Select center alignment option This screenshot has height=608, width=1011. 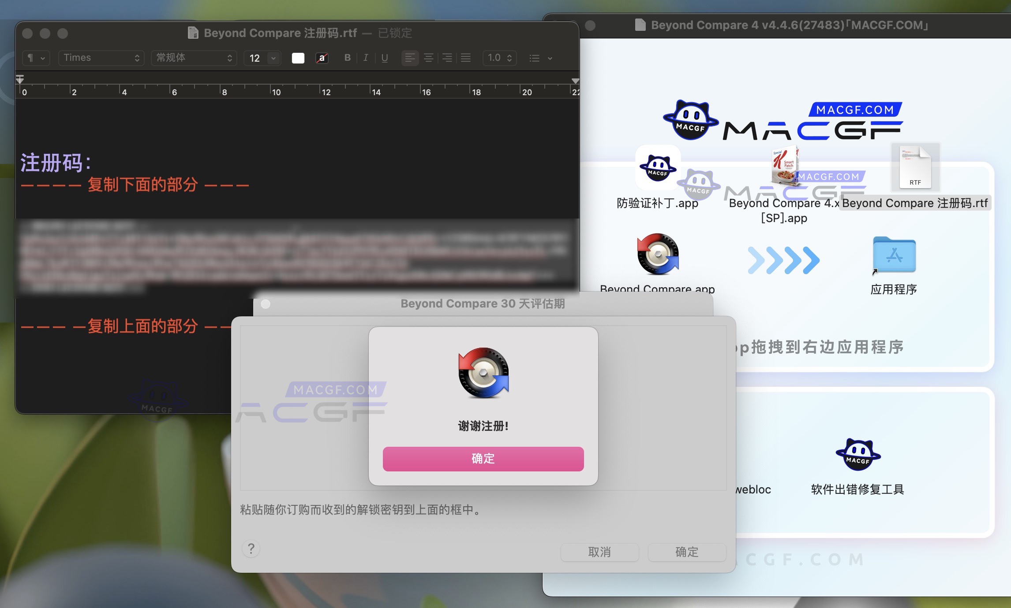428,58
